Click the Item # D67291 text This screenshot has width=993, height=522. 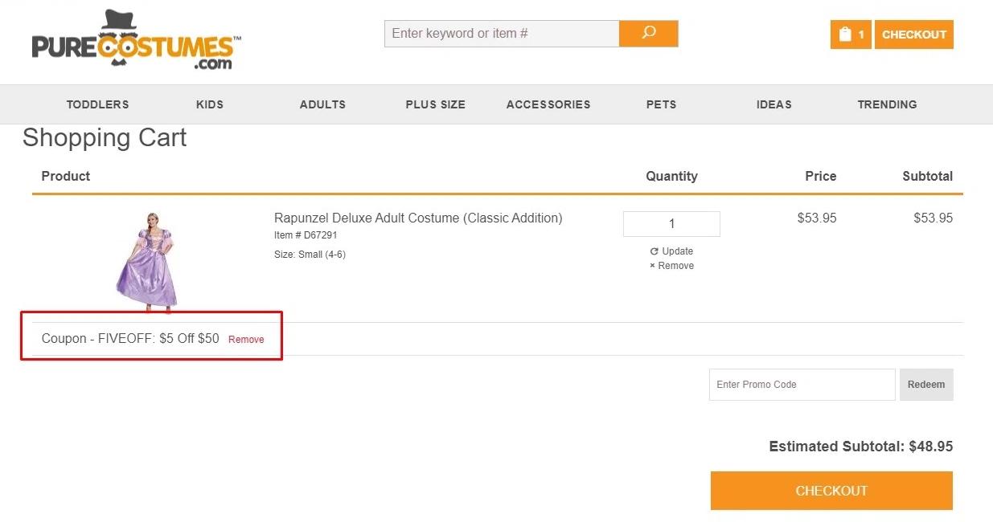(x=306, y=235)
